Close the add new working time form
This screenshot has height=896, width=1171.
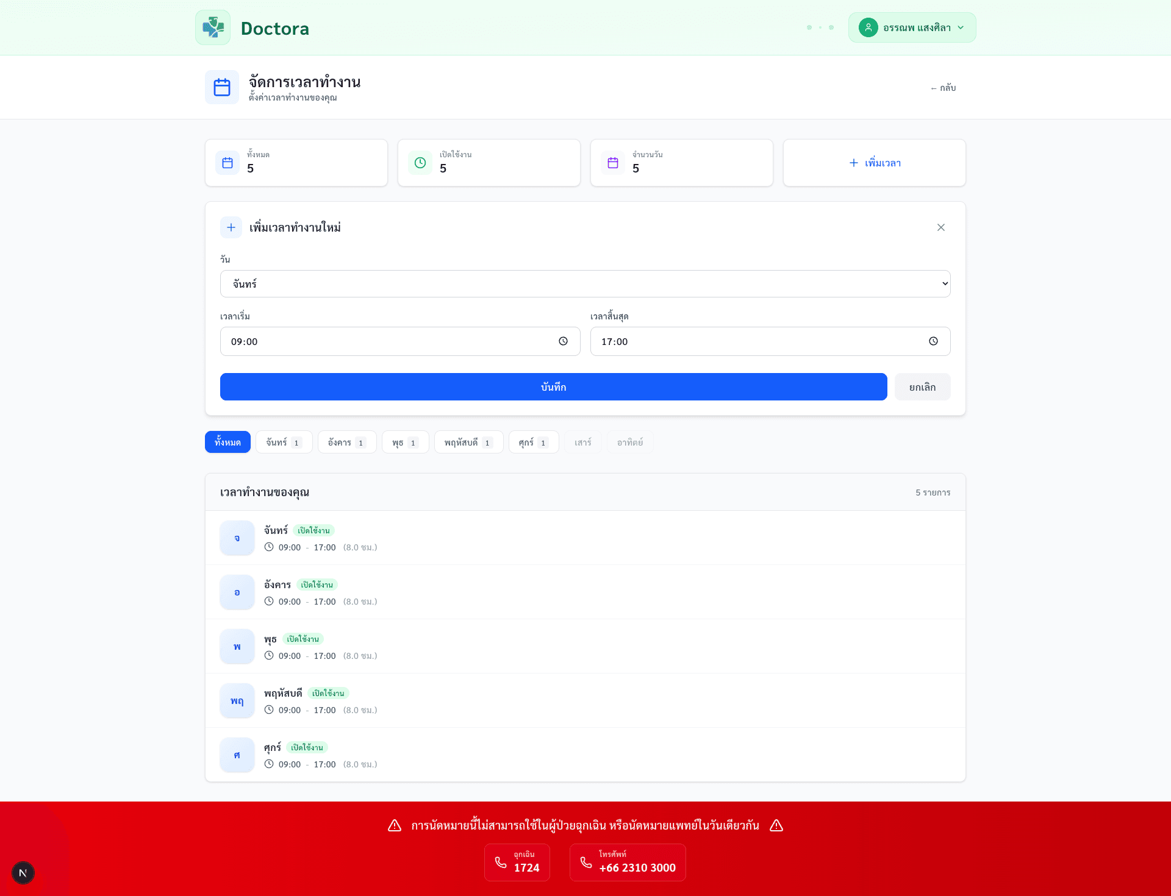(x=940, y=227)
